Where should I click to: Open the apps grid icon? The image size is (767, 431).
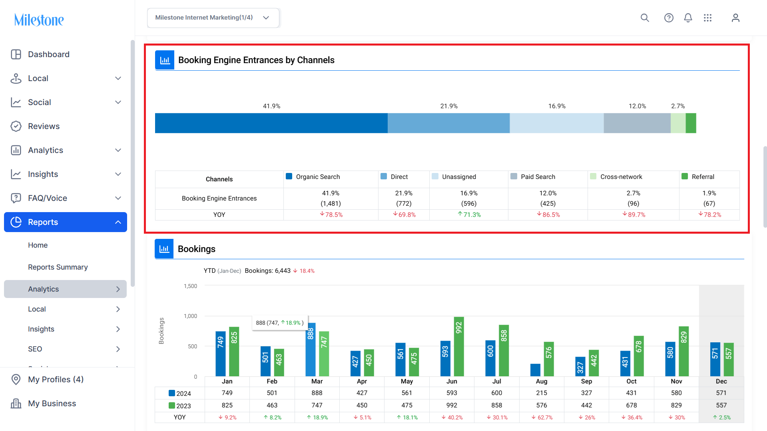707,18
